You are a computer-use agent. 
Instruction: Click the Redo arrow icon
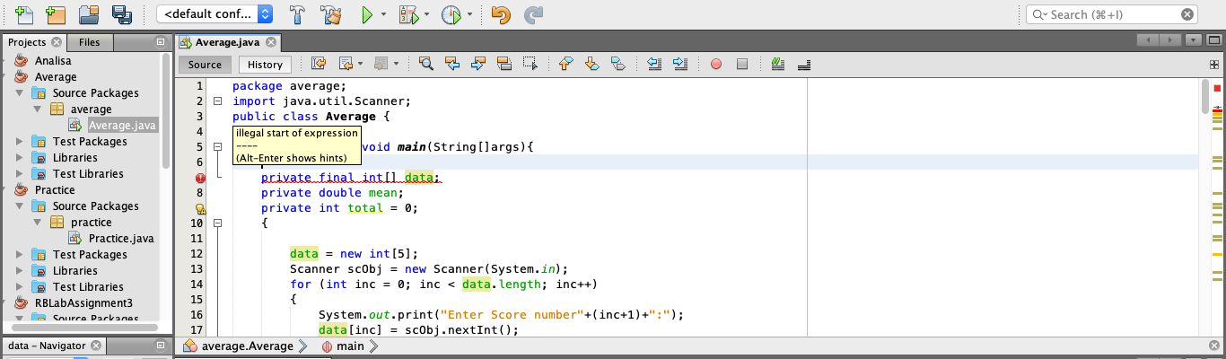[533, 14]
